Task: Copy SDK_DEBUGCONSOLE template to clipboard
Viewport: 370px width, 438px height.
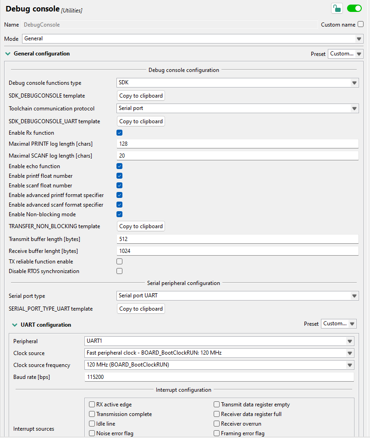Action: [x=141, y=96]
